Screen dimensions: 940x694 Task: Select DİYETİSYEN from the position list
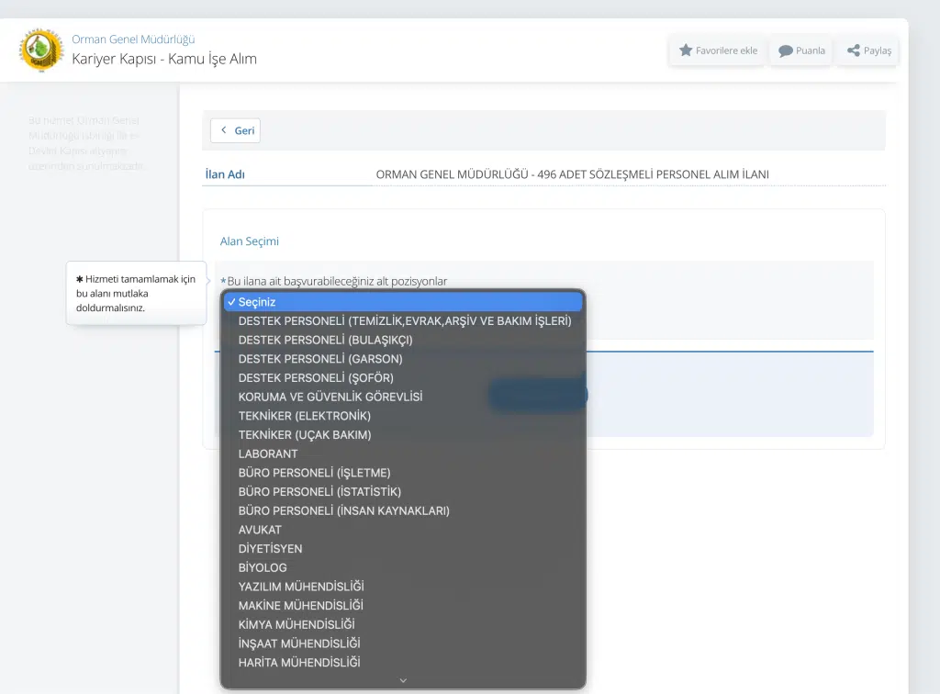tap(270, 549)
